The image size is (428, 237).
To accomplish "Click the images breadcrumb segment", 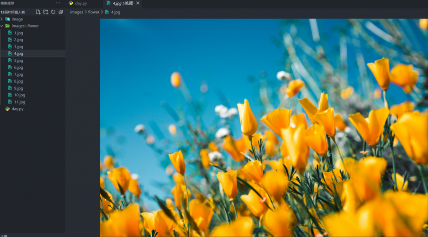I will point(76,12).
